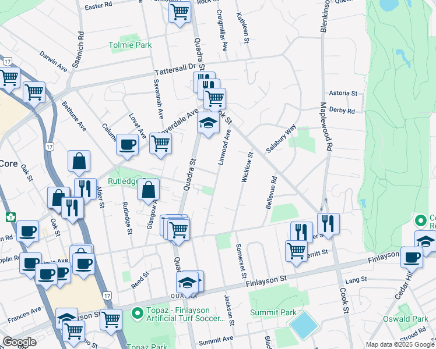The height and width of the screenshot is (349, 436).
Task: Click the restaurant marker left of Maplewood Rd restaurant
Action: (x=302, y=232)
